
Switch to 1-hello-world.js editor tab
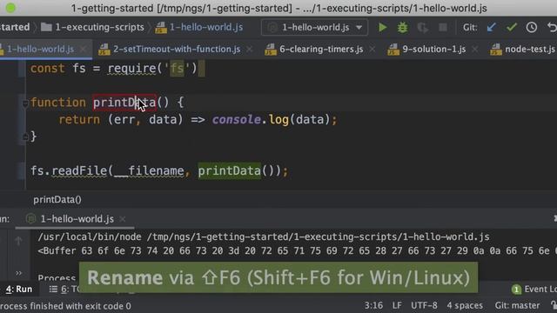coord(40,49)
